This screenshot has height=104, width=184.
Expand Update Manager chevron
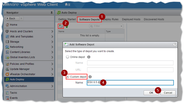click(52, 69)
